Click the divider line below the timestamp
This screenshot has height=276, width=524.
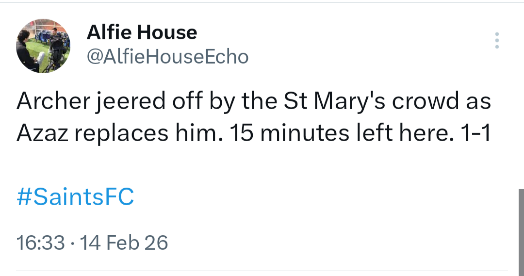pos(262,271)
